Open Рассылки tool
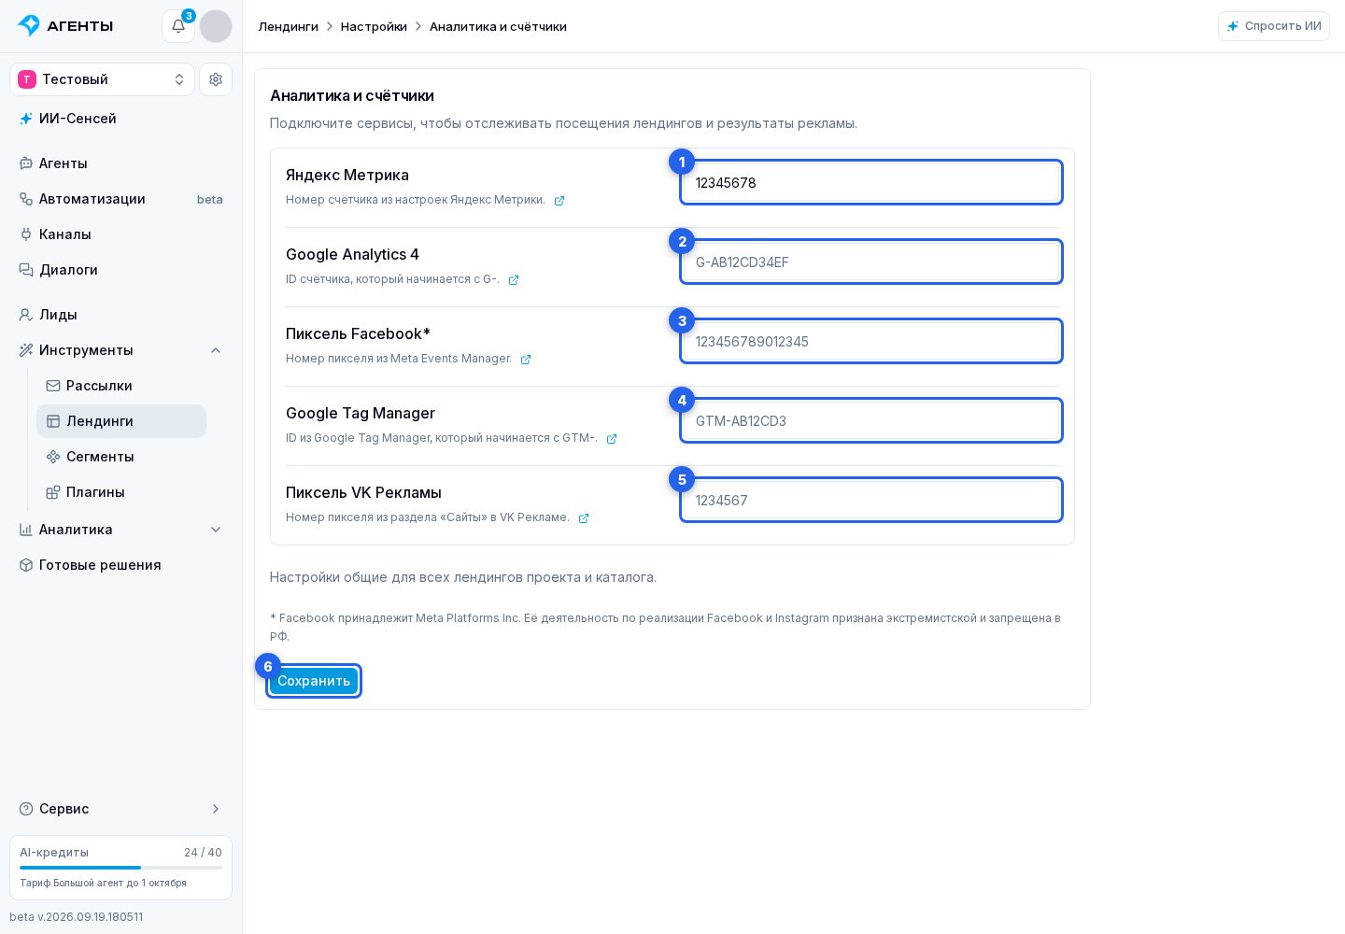This screenshot has width=1345, height=934. (121, 386)
